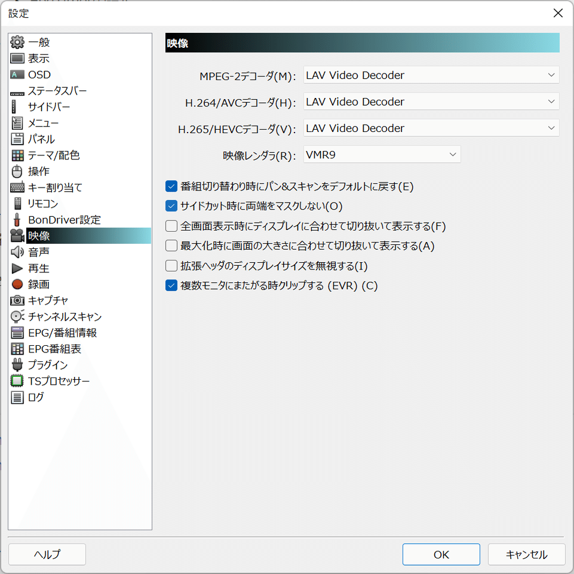Screen dimensions: 574x574
Task: Click the plug icon beside プラグイン
Action: coord(17,364)
